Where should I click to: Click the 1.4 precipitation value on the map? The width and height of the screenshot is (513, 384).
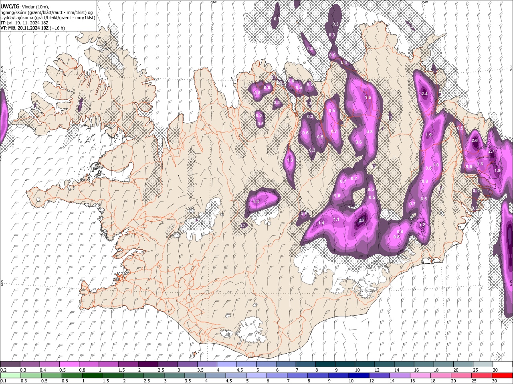coord(321,223)
